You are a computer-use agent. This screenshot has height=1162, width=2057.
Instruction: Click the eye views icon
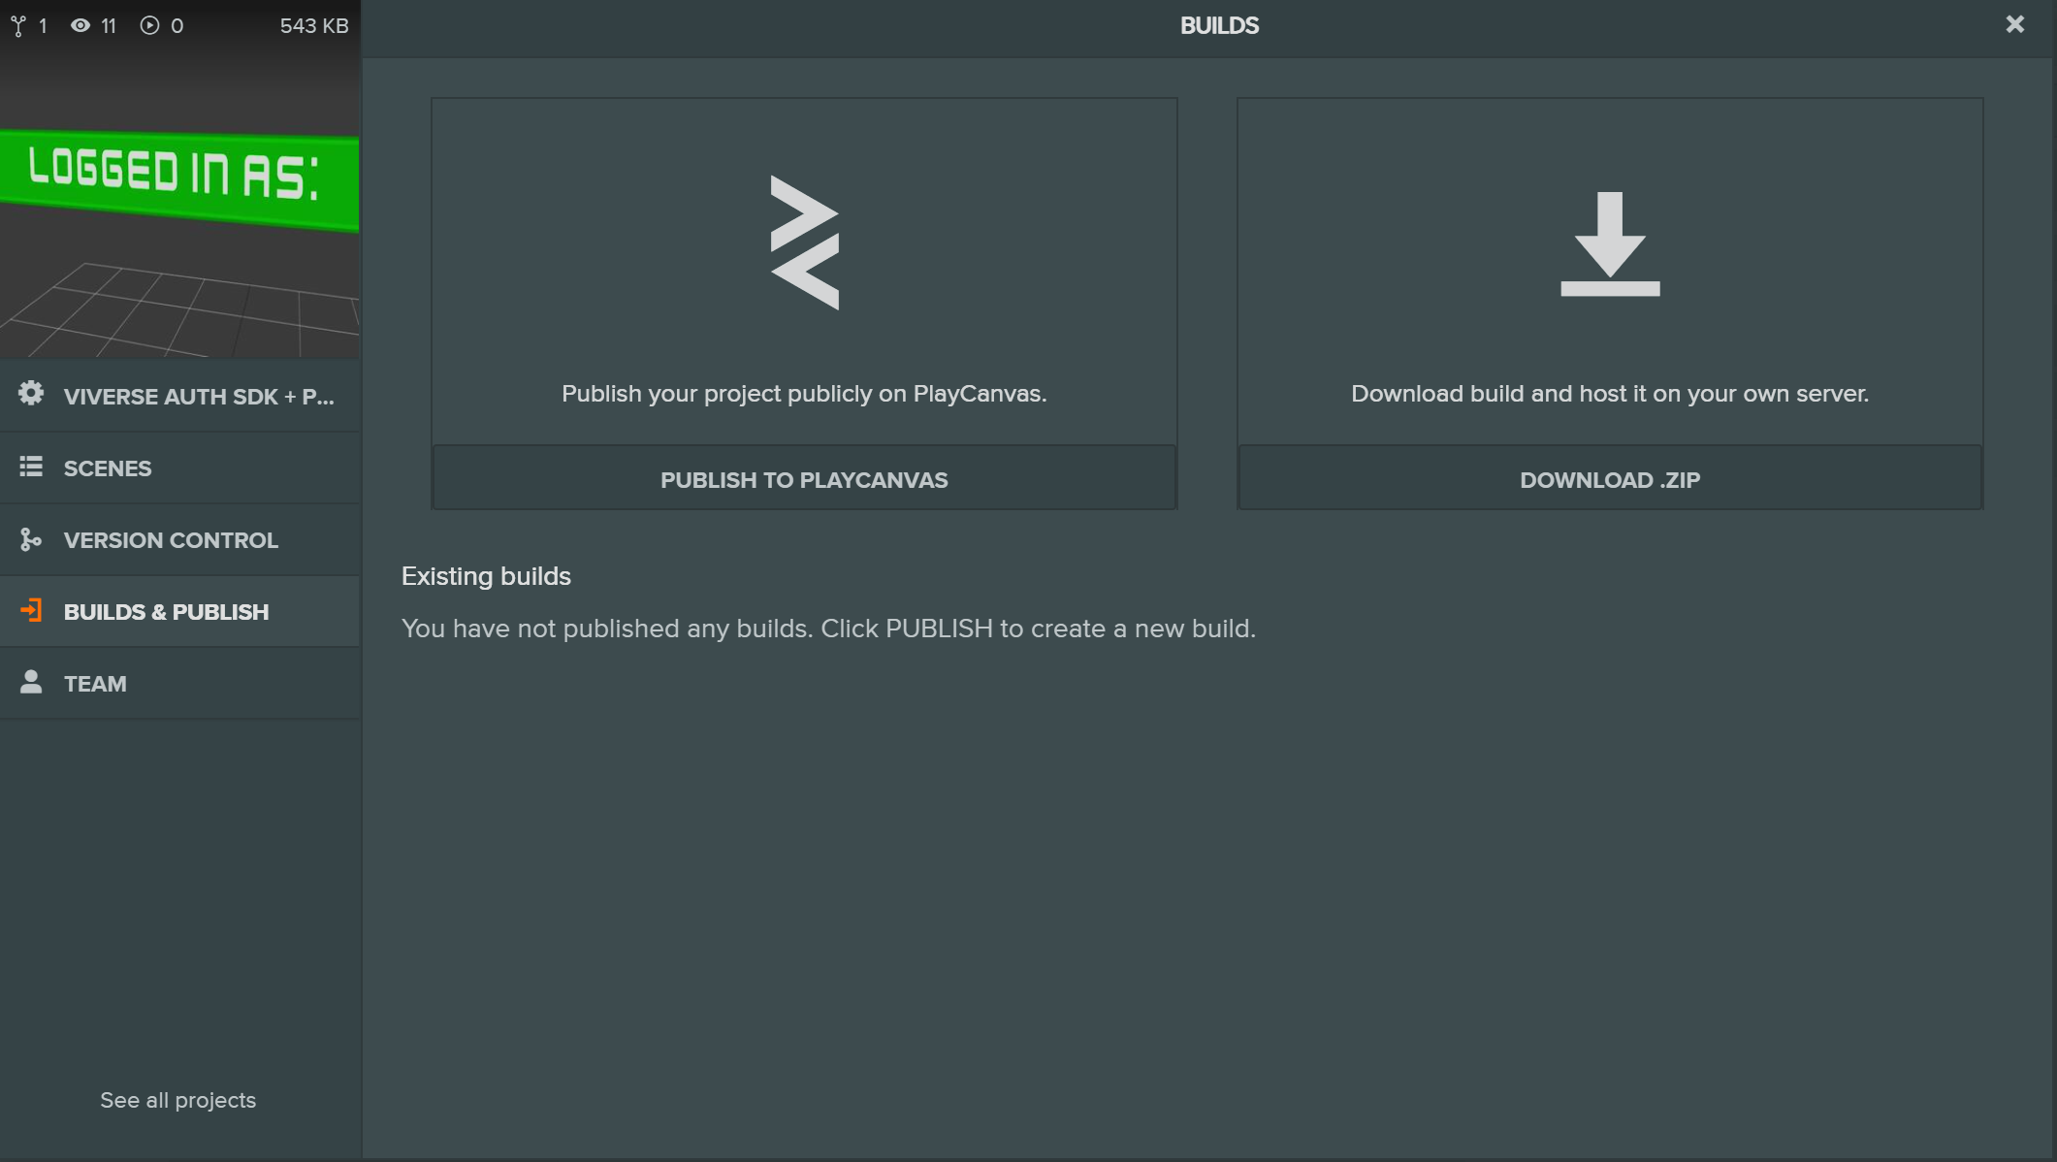80,26
